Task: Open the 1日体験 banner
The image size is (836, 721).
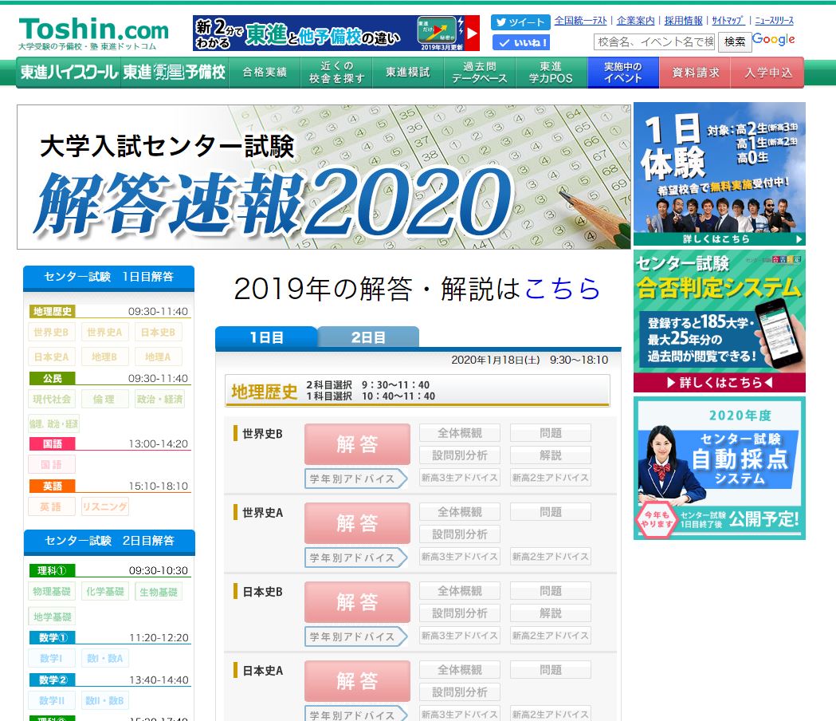Action: coord(719,174)
